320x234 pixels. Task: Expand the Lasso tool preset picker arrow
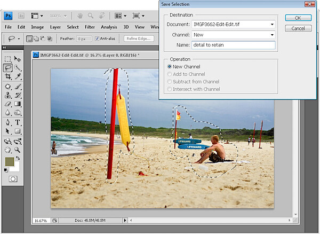click(x=19, y=38)
